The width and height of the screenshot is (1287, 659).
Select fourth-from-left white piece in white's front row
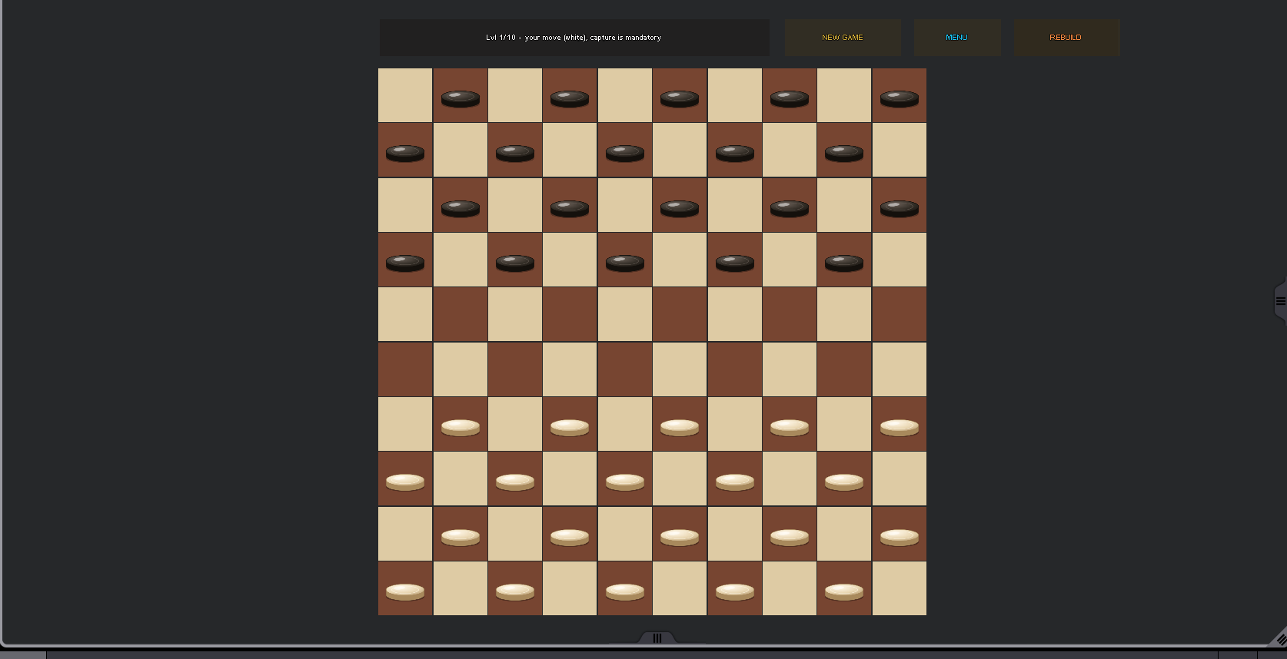point(790,427)
